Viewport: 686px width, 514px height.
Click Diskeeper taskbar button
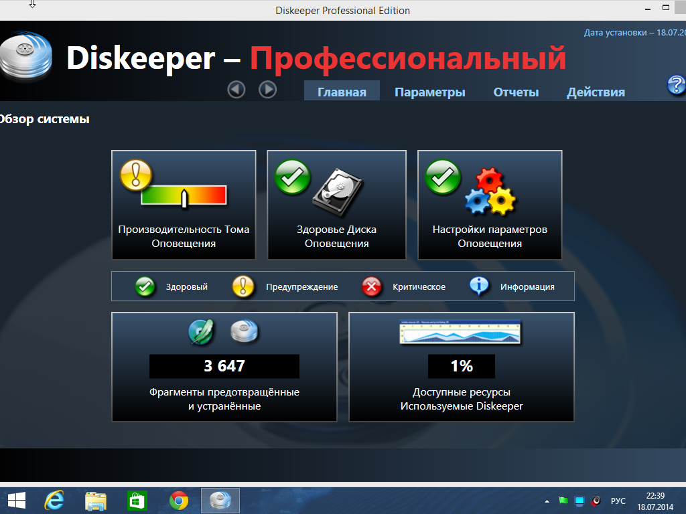coord(220,501)
